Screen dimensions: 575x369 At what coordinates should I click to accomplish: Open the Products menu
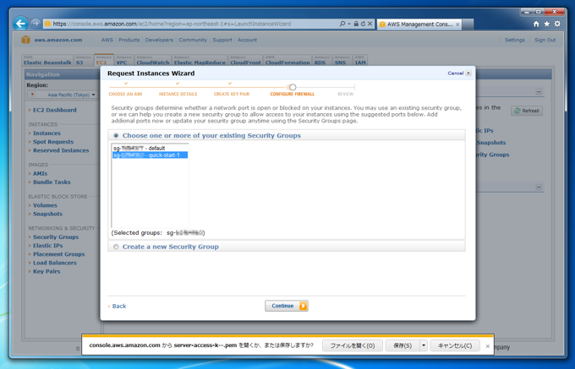[129, 40]
